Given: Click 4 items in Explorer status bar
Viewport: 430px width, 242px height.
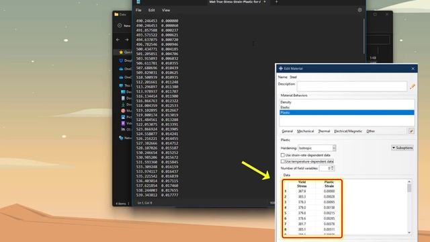Looking at the screenshot, I should point(121,204).
